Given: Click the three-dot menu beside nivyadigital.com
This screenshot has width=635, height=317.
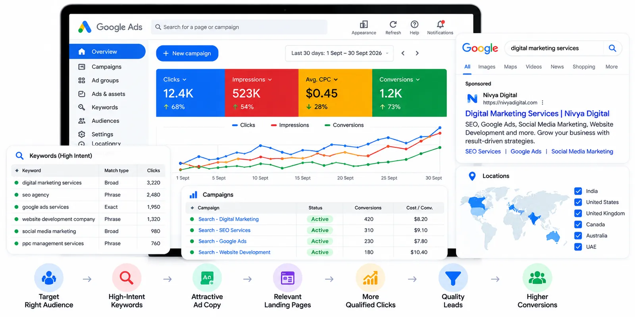Looking at the screenshot, I should 543,103.
